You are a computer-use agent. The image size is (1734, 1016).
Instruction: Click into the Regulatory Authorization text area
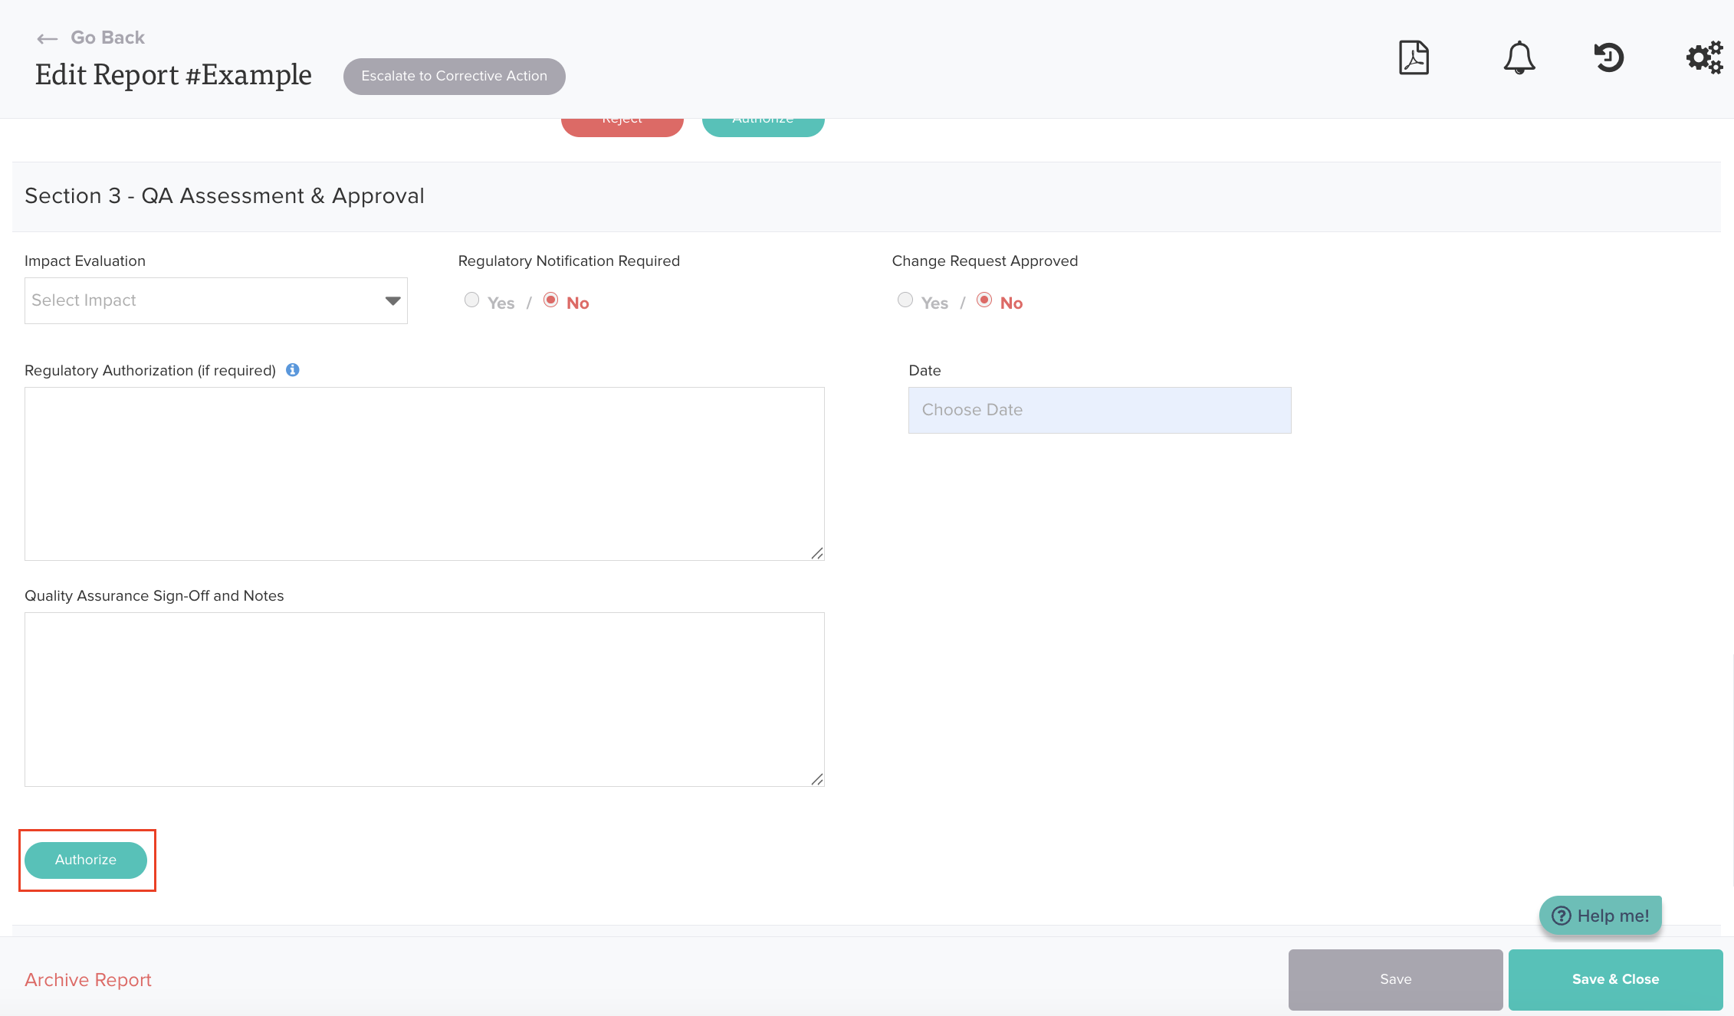424,474
